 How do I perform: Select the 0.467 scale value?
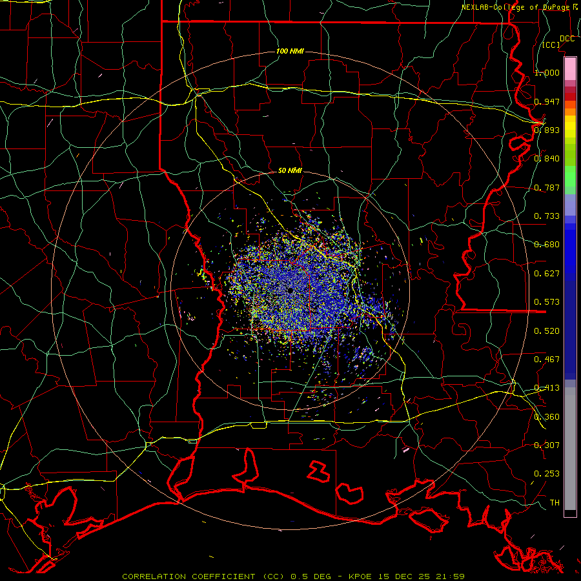coord(547,360)
